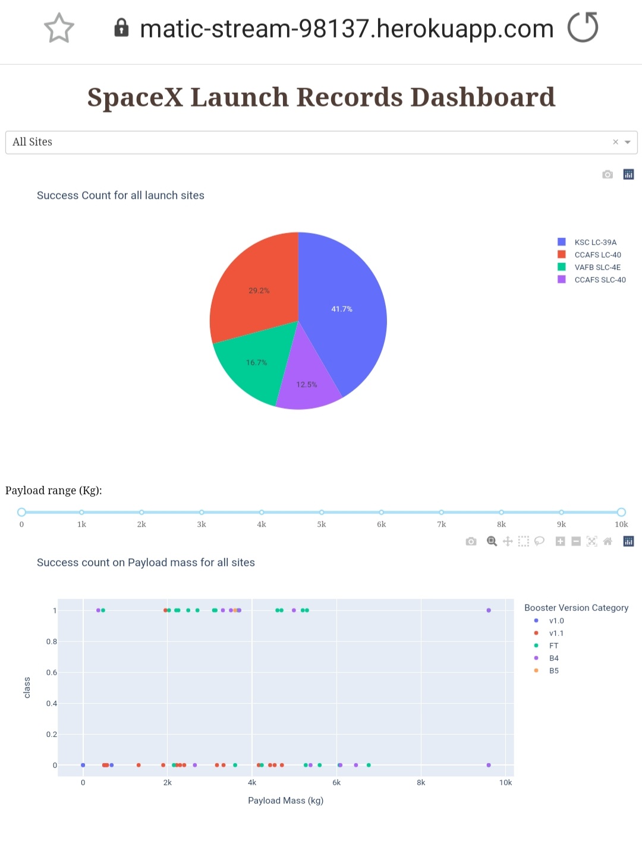The height and width of the screenshot is (856, 642).
Task: Set payload slider to 9k mark
Action: point(561,512)
